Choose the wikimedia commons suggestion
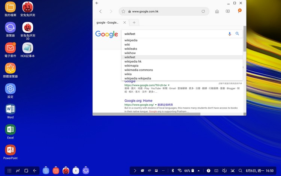Image resolution: width=281 pixels, height=176 pixels. pos(182,70)
